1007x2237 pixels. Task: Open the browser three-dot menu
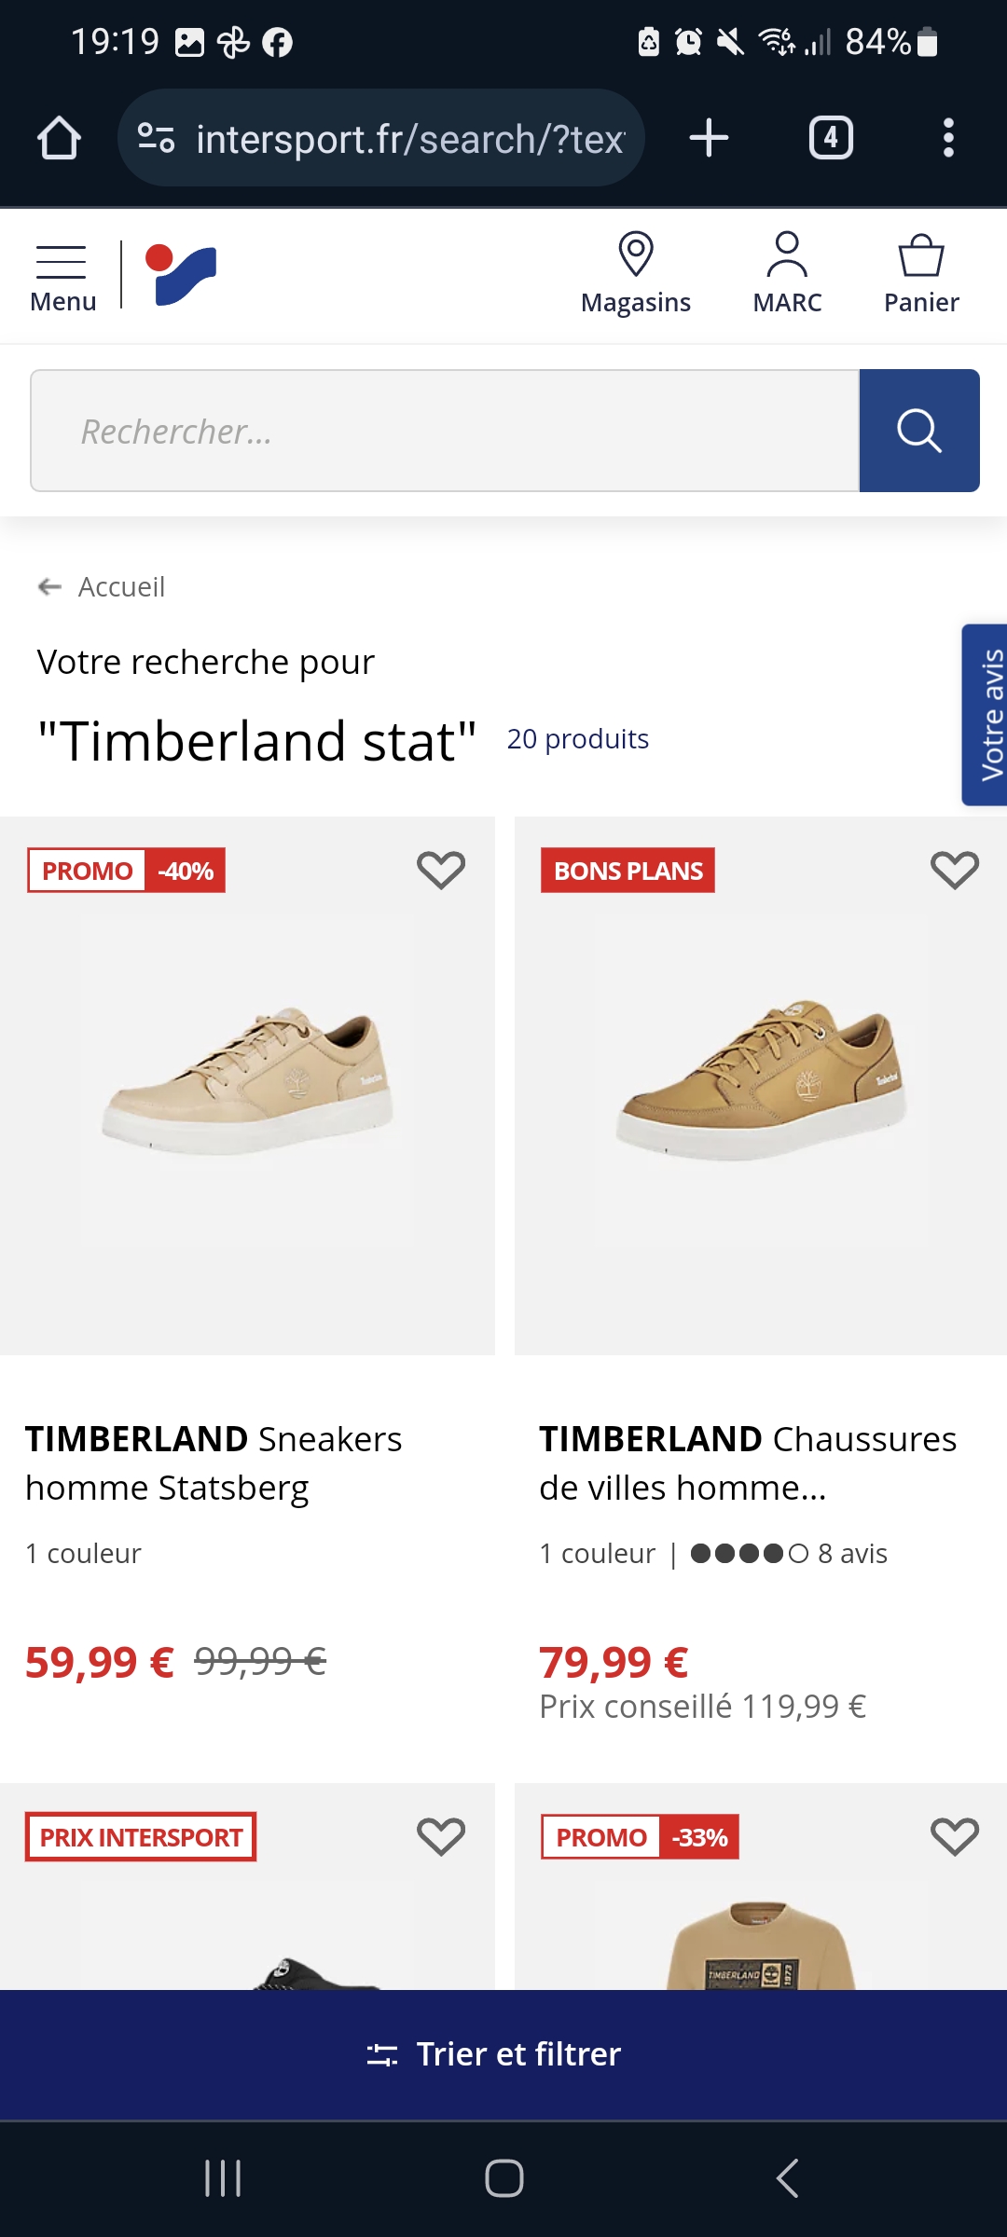point(948,138)
